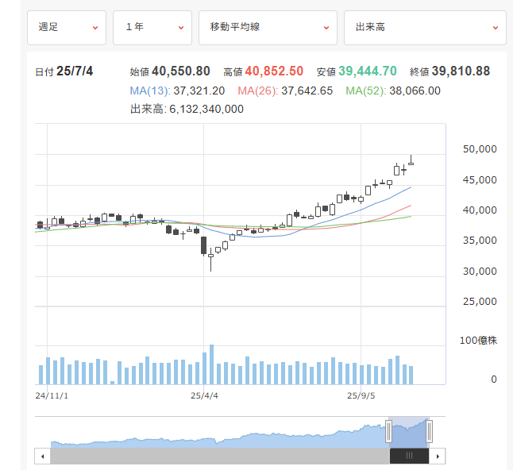517x470 pixels.
Task: Click the 出来高 value in legend
Action: tap(206, 109)
